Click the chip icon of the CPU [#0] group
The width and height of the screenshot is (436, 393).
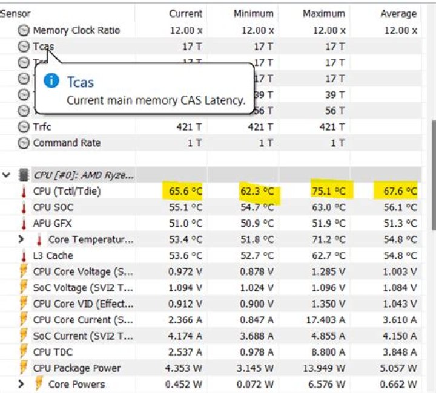click(x=24, y=175)
